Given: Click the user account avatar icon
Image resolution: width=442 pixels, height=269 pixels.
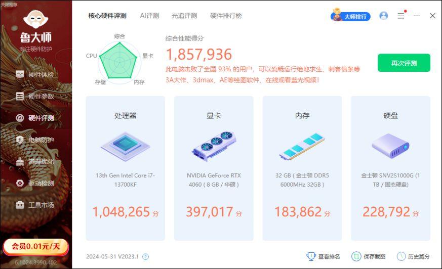Looking at the screenshot, I should tap(383, 16).
